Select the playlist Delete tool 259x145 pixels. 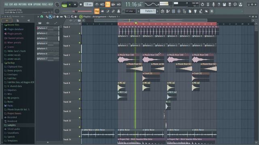[x=54, y=17]
